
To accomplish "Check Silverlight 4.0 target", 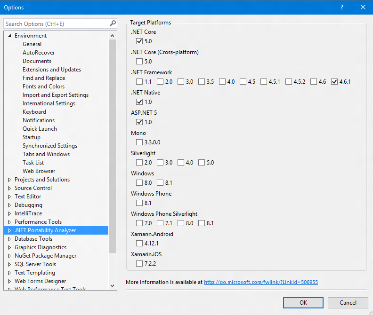I will (181, 163).
